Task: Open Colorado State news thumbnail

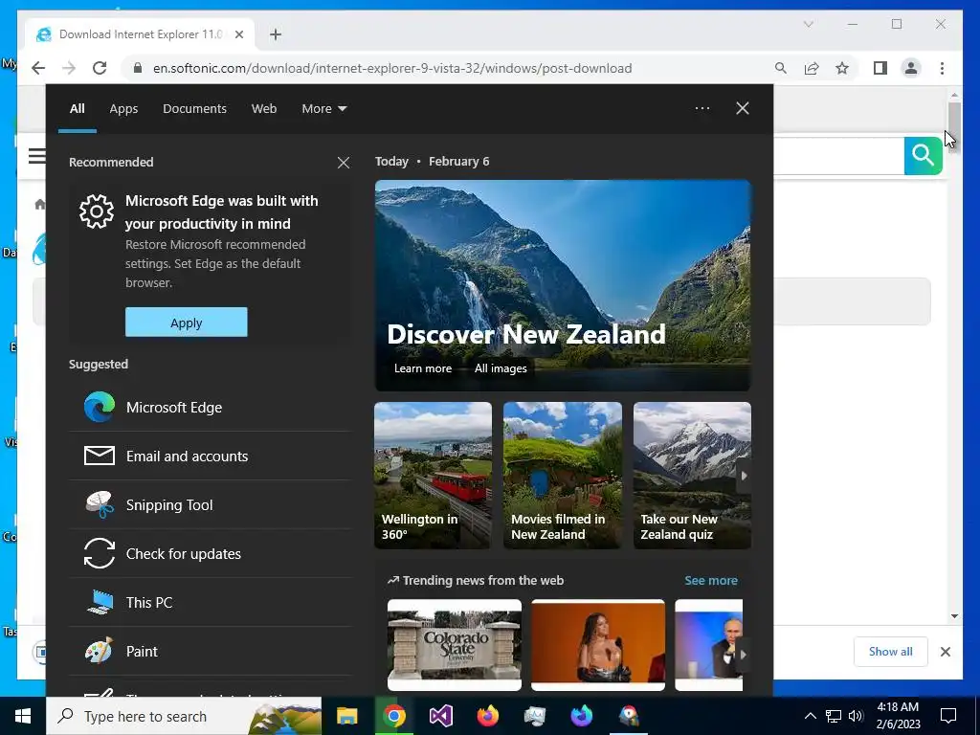Action: pos(455,645)
